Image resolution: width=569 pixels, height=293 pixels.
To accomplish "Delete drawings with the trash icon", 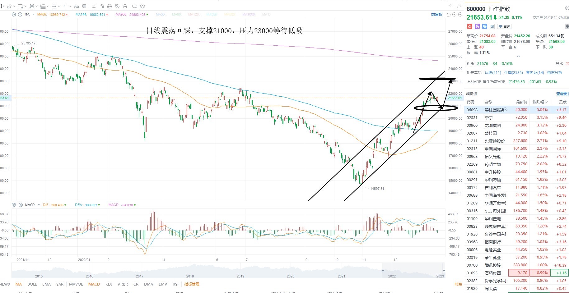I will point(125,6).
